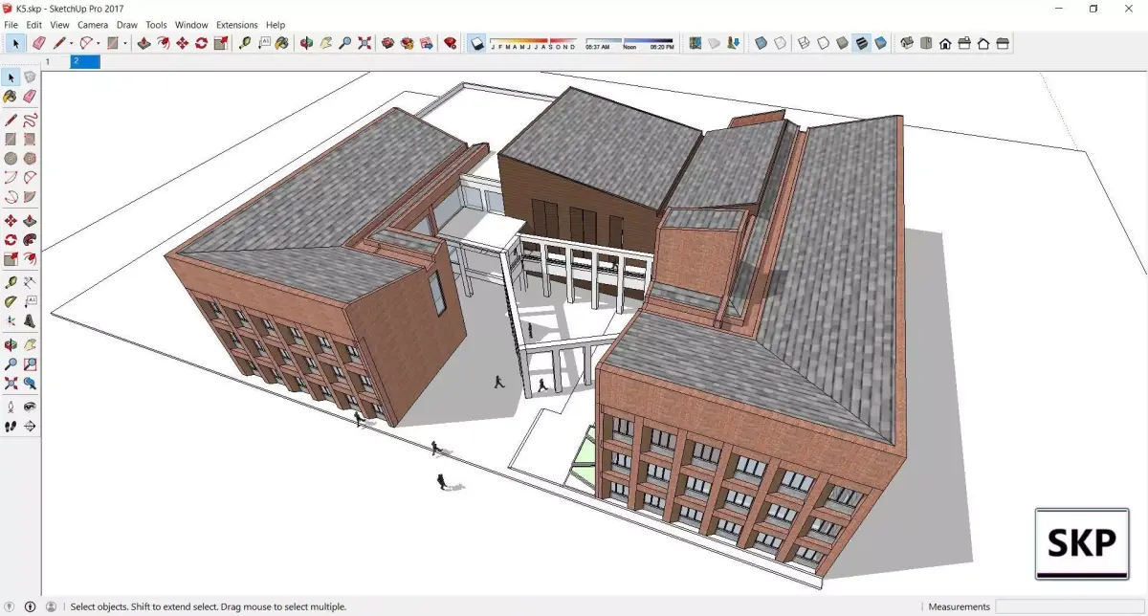
Task: Open Extension Warehouse from the top toolbar
Action: tap(407, 43)
